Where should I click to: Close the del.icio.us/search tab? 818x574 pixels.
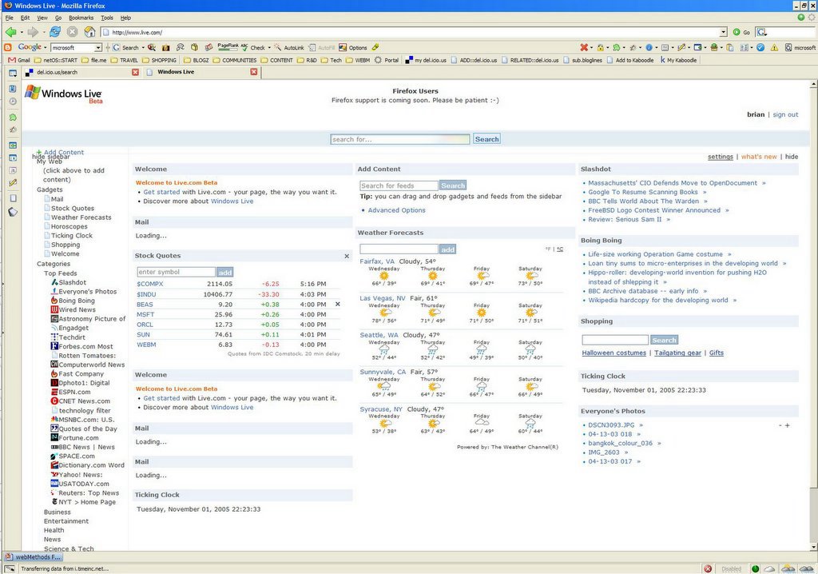135,72
